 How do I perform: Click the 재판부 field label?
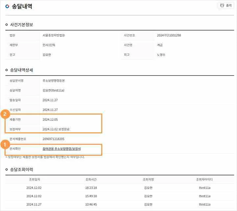coord(14,45)
